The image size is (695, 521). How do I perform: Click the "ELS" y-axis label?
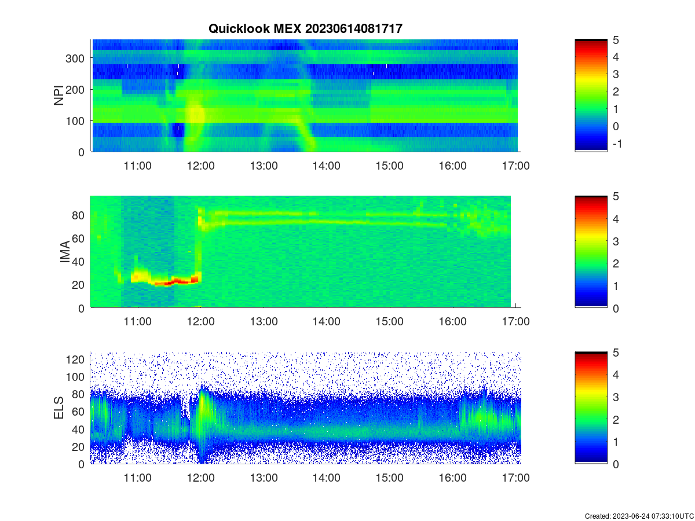[x=58, y=408]
